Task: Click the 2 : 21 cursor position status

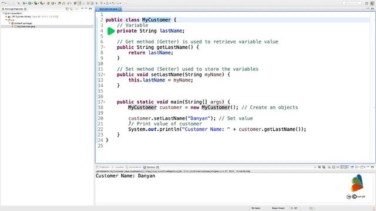Action: tap(294, 208)
